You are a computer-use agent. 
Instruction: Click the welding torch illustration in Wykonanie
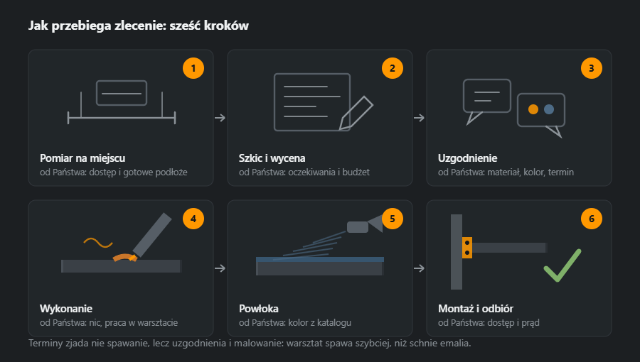click(x=121, y=243)
